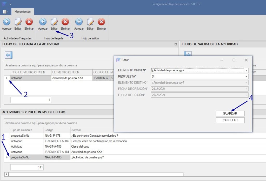Click Eliminar icon in Flujo de llegada group
266x181 pixels.
click(65, 22)
